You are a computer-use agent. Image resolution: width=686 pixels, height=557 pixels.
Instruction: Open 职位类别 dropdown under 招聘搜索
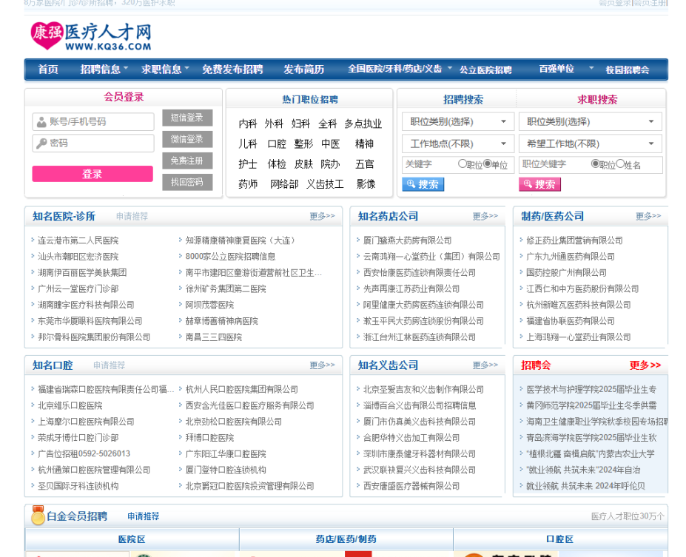click(457, 122)
